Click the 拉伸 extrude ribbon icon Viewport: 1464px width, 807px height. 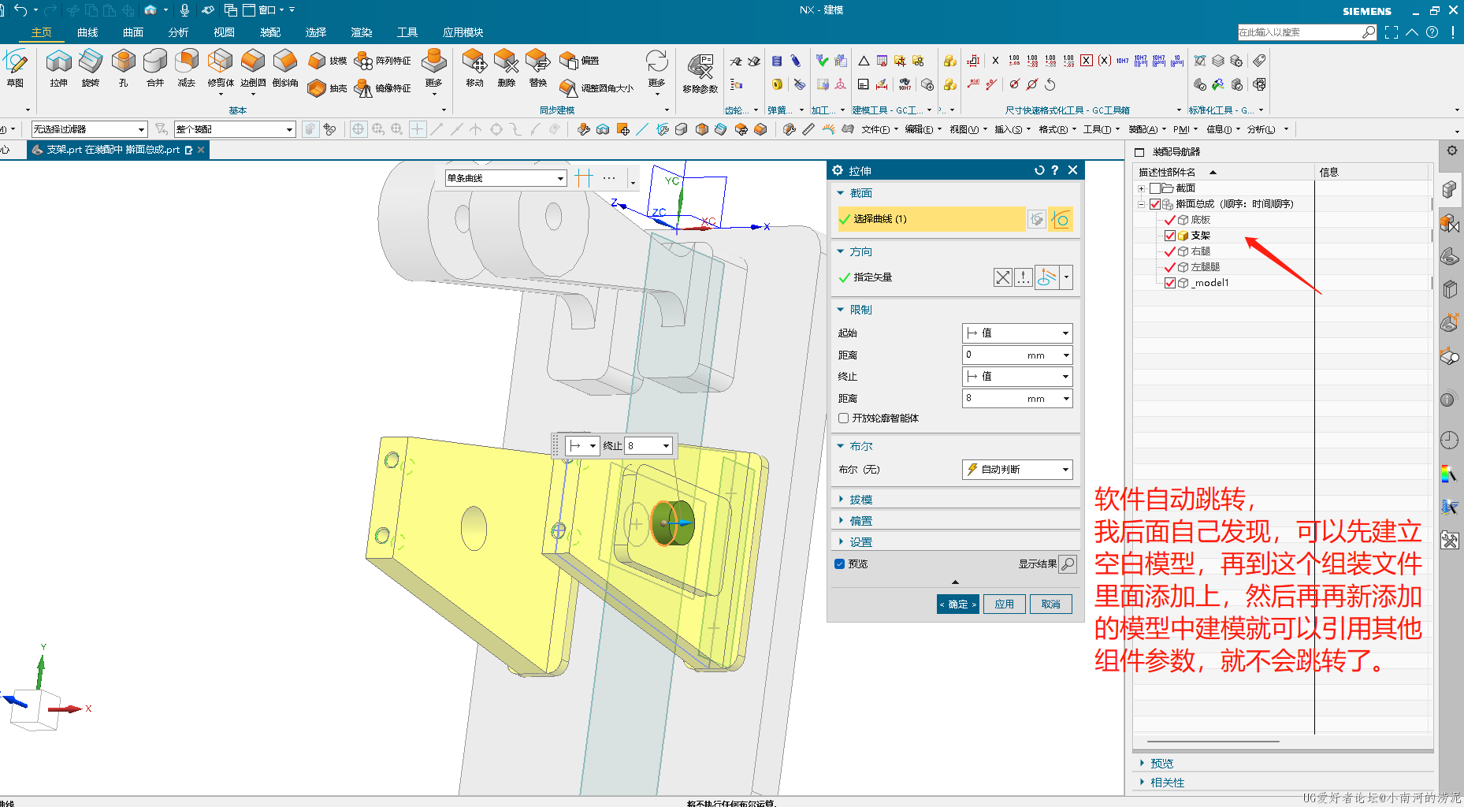[x=59, y=68]
